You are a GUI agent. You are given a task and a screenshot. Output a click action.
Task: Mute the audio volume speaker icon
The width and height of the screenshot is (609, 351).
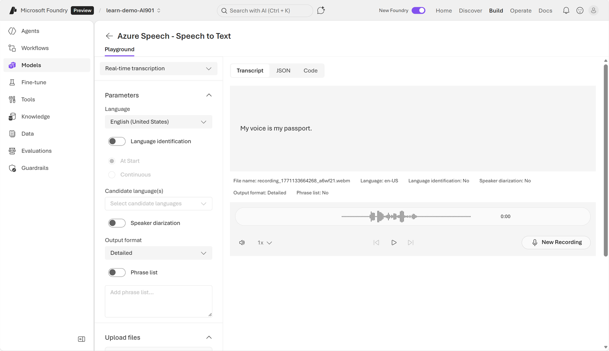click(242, 242)
